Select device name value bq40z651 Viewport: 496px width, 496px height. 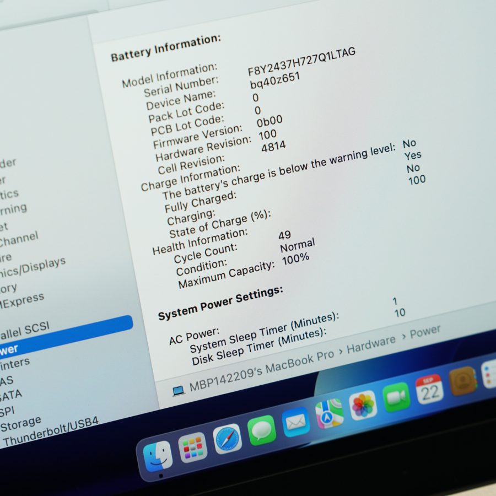(275, 80)
